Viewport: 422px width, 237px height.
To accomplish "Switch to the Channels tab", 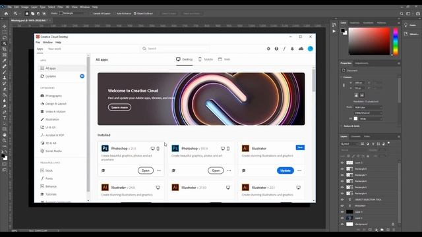I will 355,136.
